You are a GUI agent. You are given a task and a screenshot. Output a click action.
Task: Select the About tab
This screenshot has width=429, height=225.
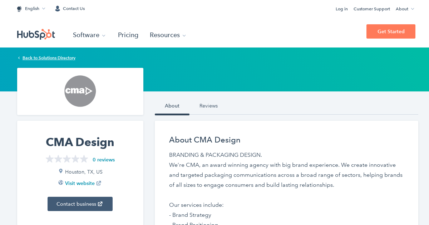(172, 106)
